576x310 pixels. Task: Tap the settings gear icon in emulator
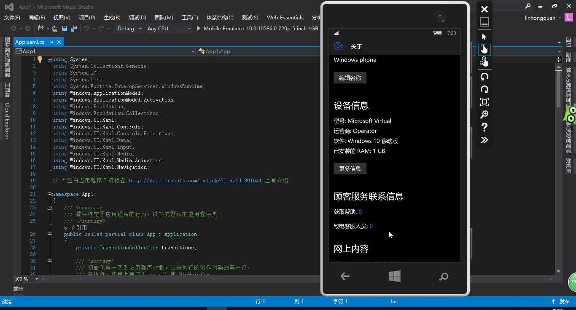pyautogui.click(x=338, y=46)
